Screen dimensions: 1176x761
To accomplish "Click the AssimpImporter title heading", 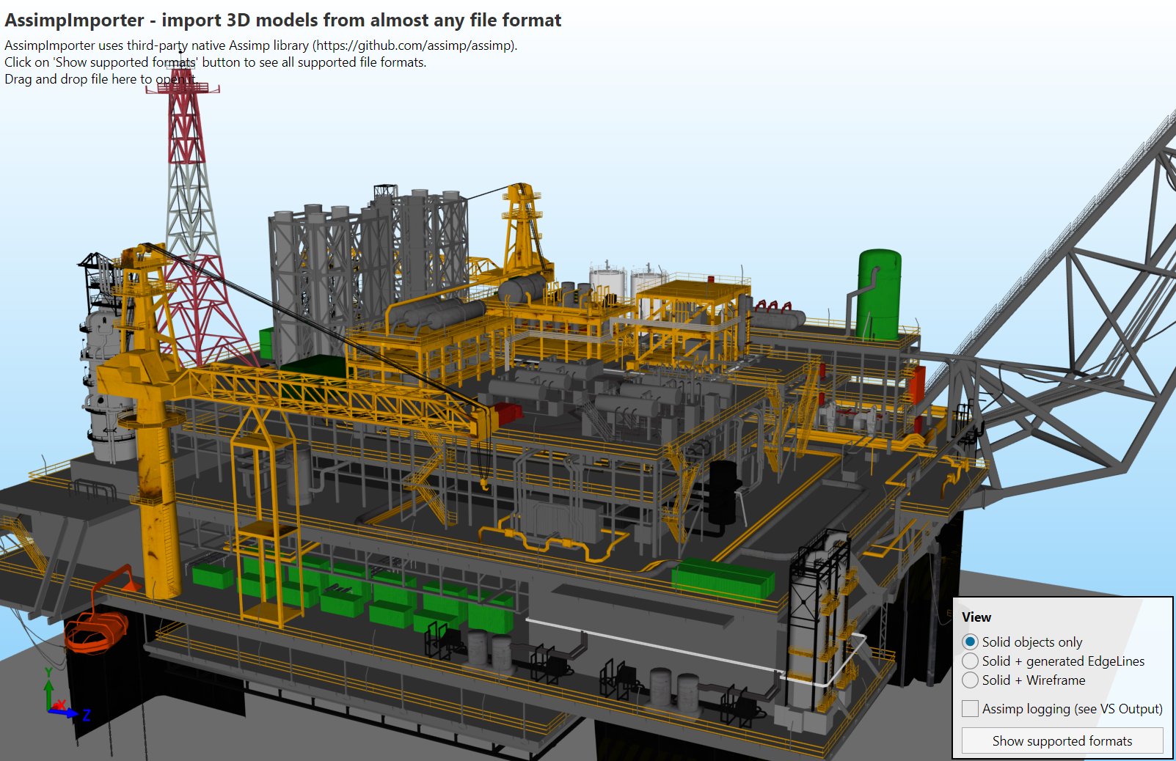I will pyautogui.click(x=282, y=20).
